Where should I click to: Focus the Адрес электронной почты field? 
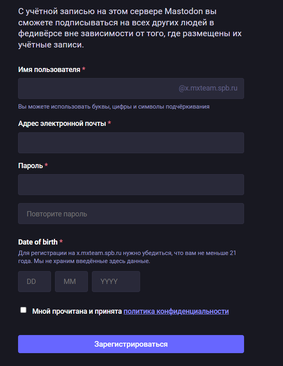pyautogui.click(x=131, y=143)
